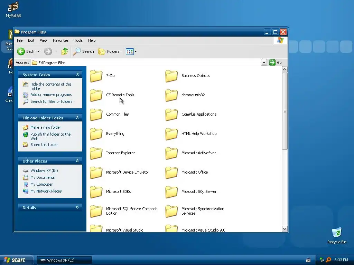The width and height of the screenshot is (354, 265).
Task: Click Publish this folder to the Web
Action: point(50,136)
